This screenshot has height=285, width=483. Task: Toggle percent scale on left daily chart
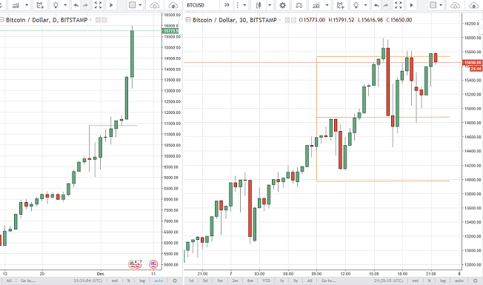tap(128, 281)
